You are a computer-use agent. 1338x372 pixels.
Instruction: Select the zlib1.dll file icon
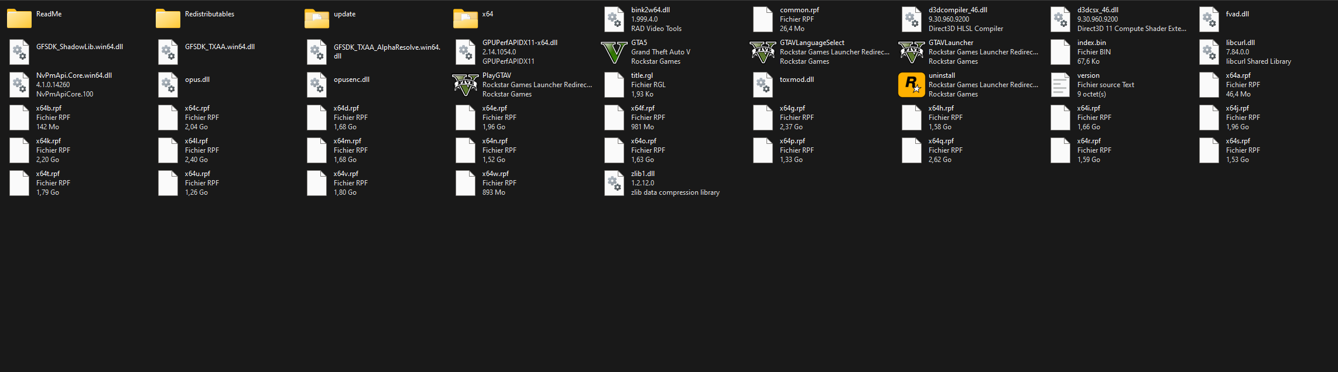point(614,183)
